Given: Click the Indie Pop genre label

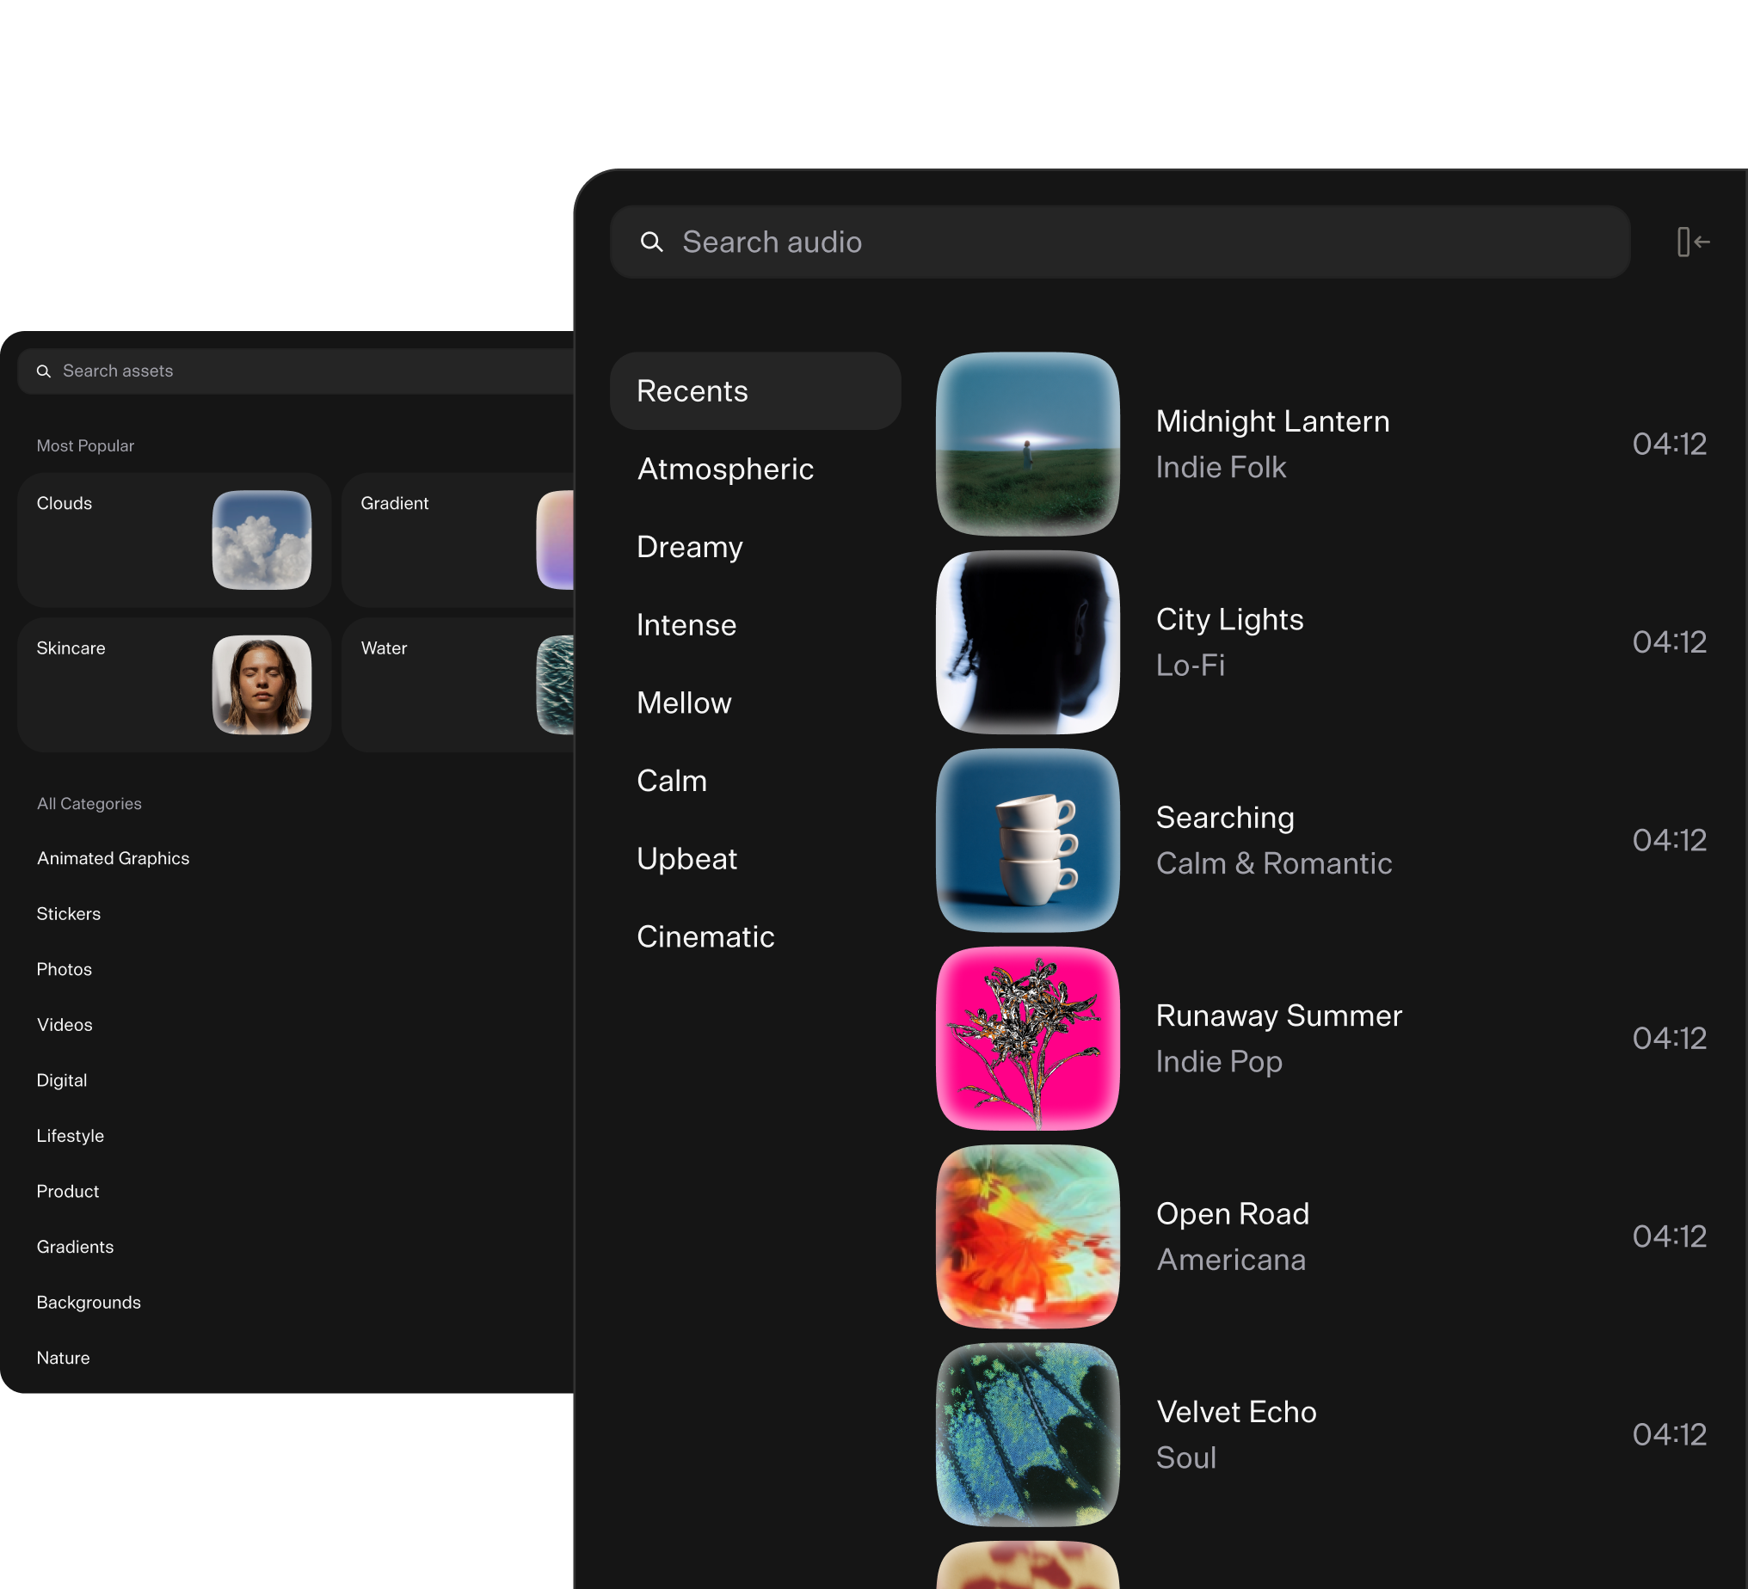Looking at the screenshot, I should (1218, 1062).
